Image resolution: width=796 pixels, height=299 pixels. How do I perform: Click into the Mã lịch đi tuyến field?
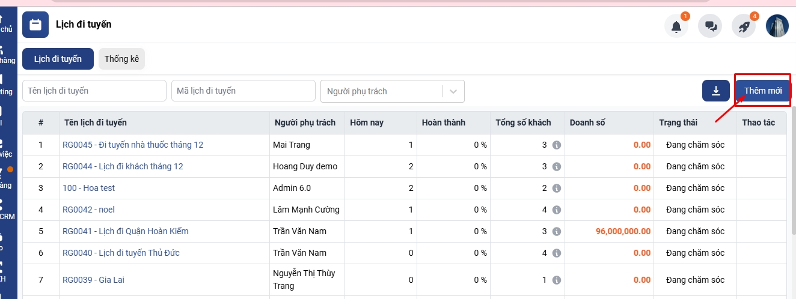[243, 91]
